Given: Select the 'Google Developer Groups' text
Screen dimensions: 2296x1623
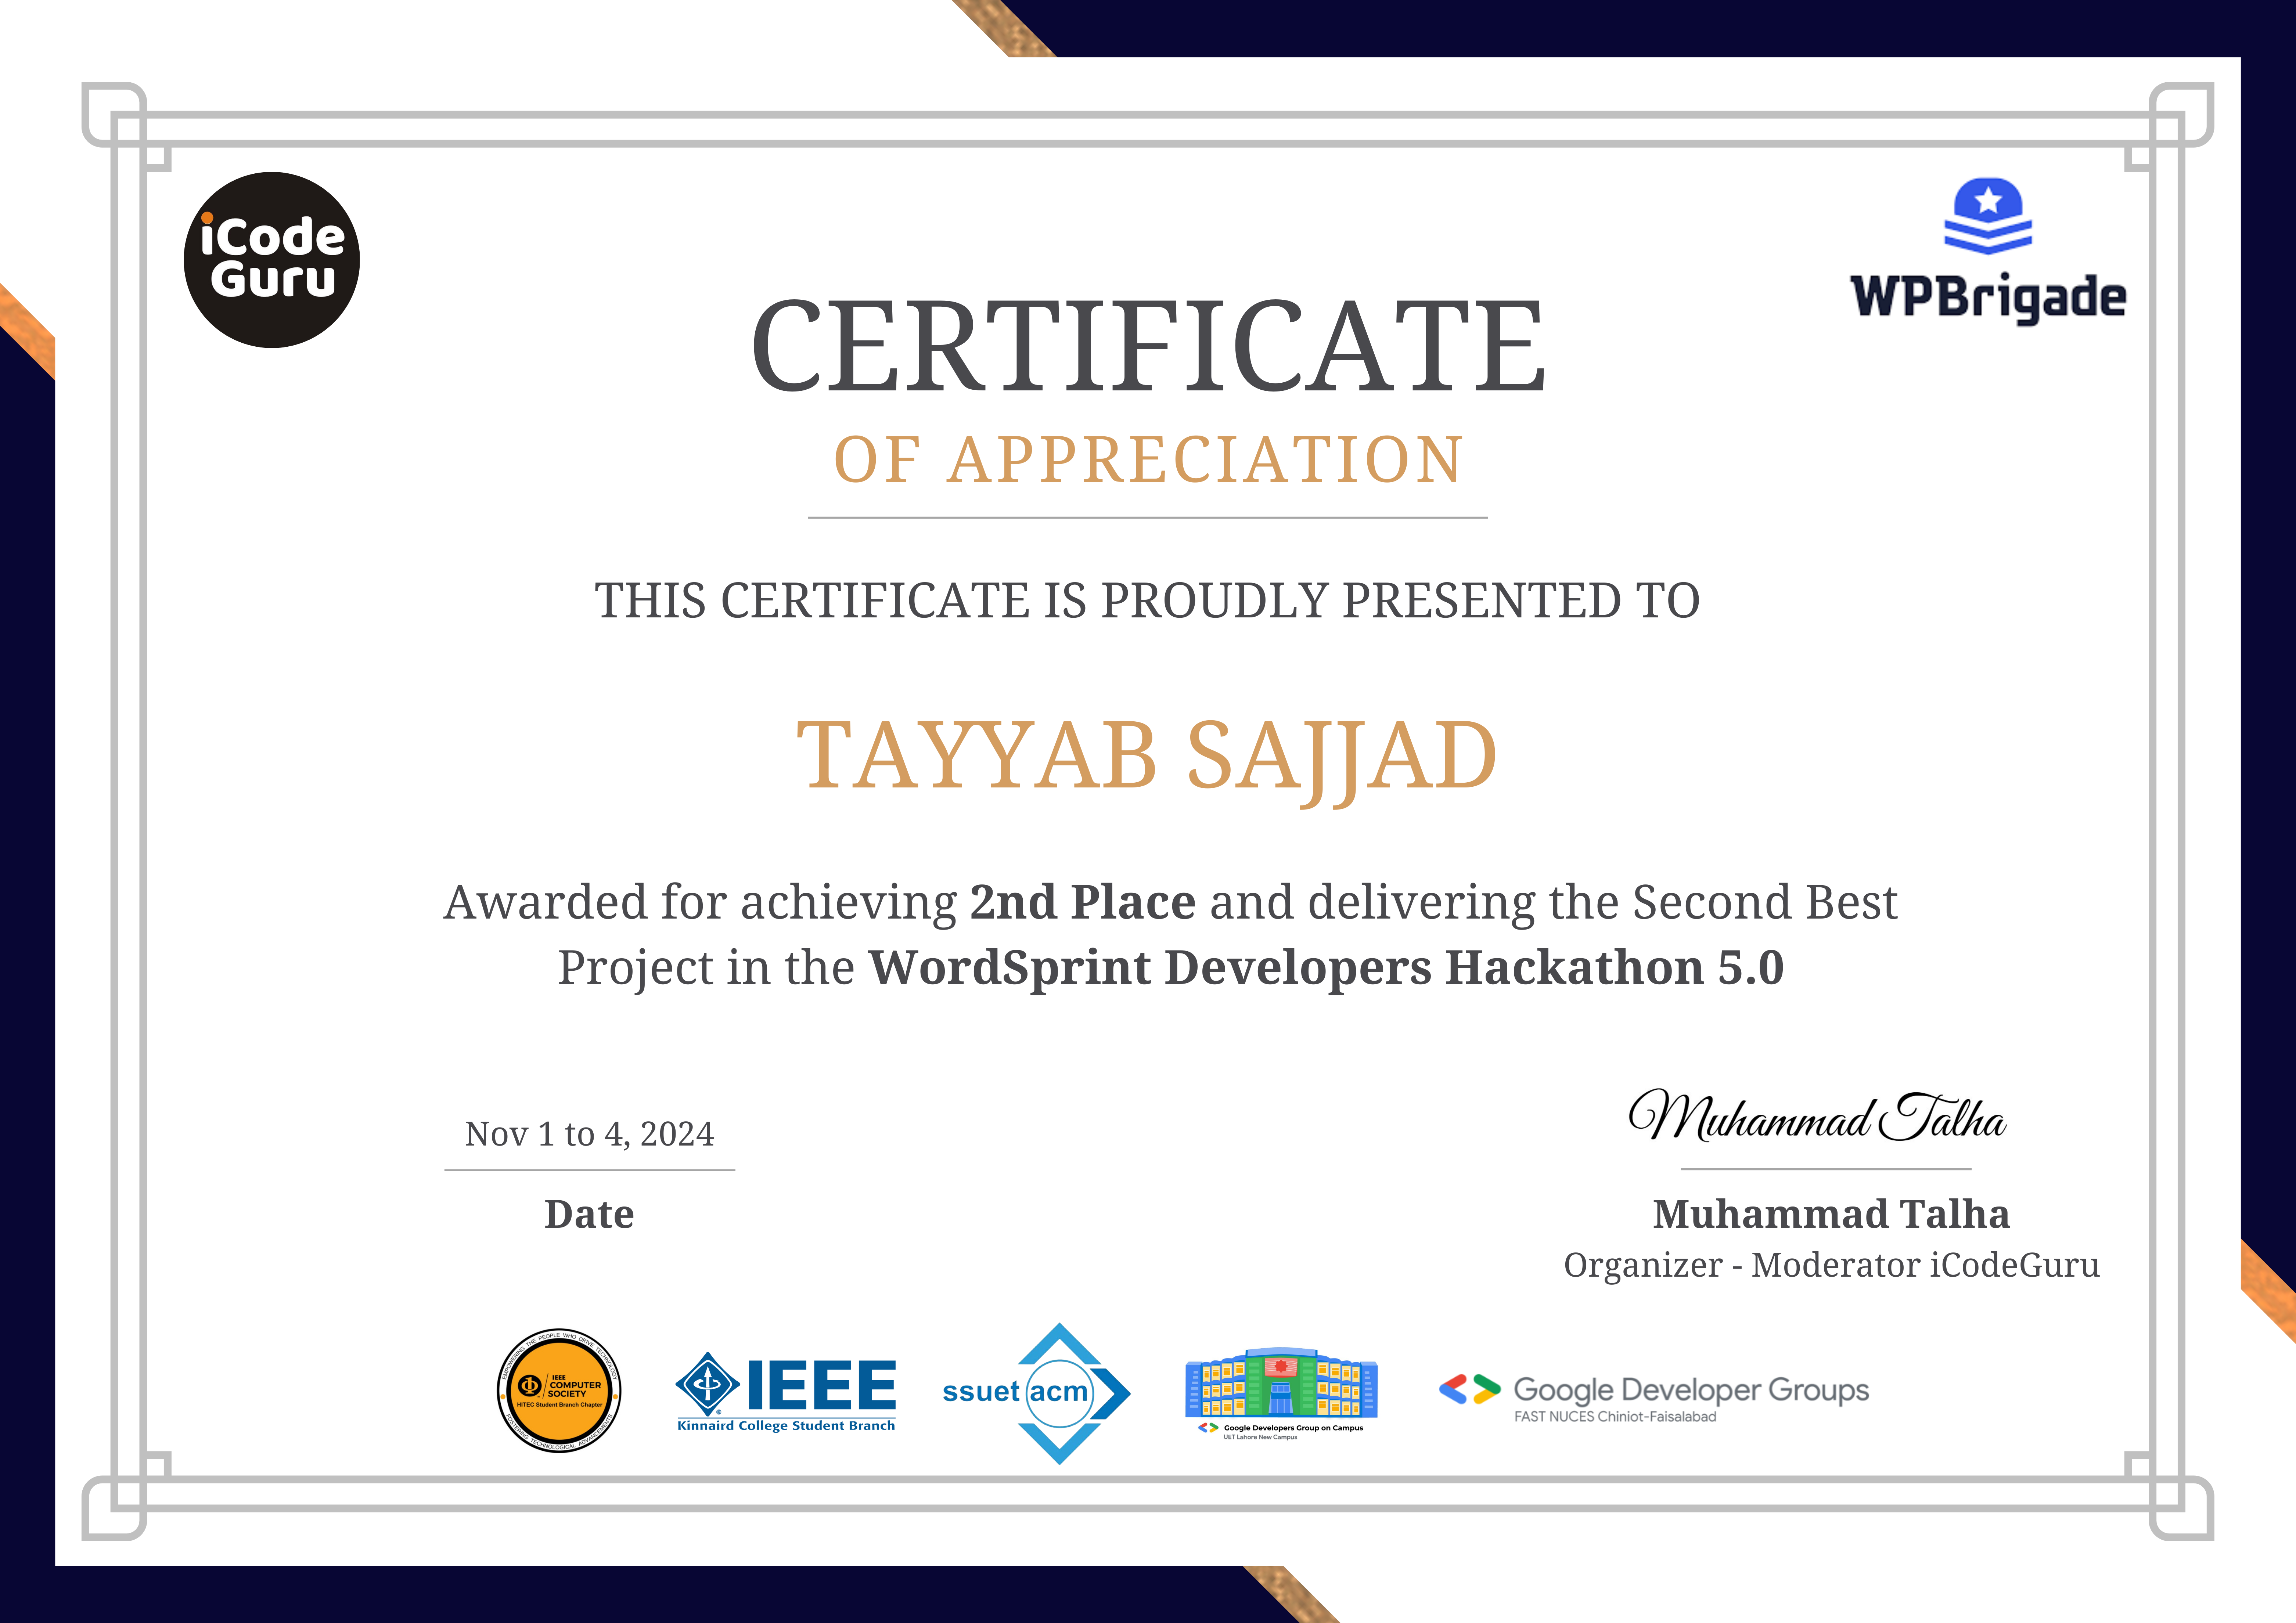Looking at the screenshot, I should point(1691,1390).
